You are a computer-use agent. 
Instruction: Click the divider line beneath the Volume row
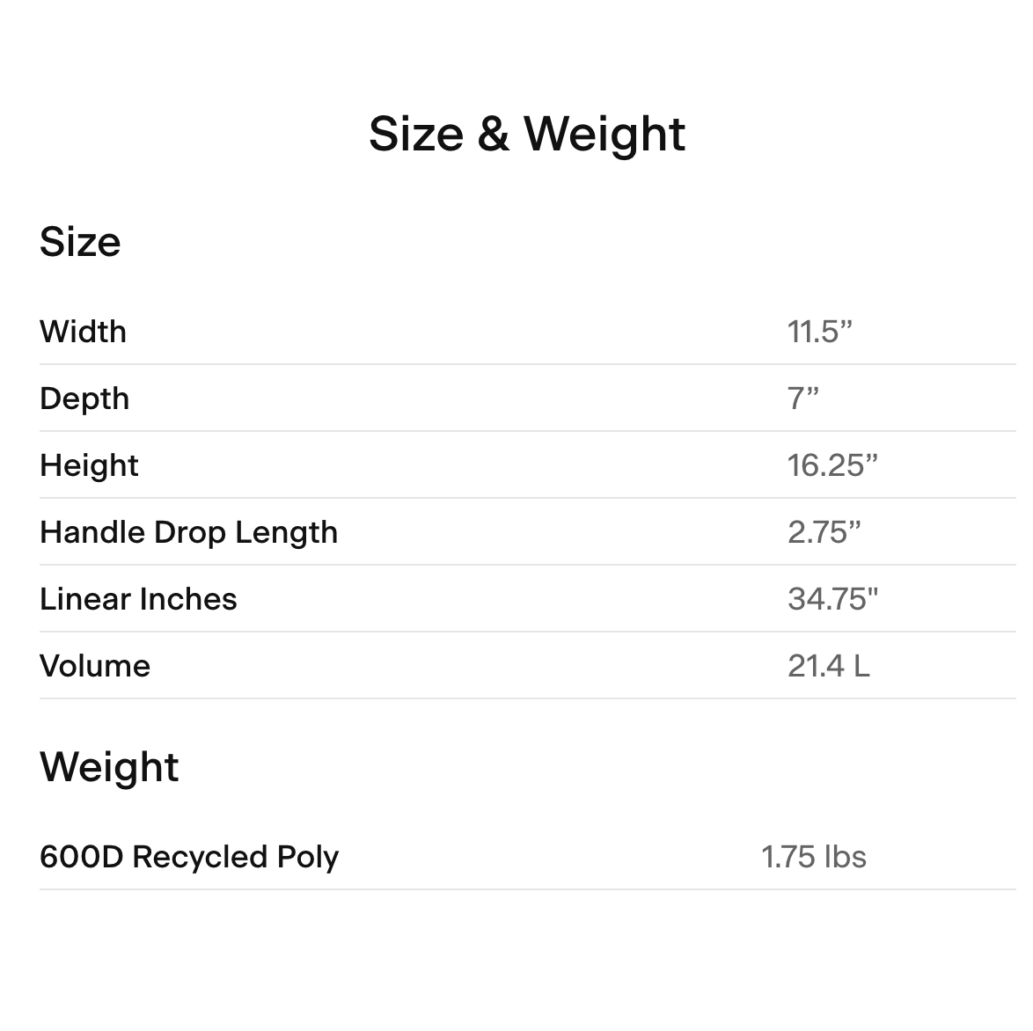click(526, 698)
